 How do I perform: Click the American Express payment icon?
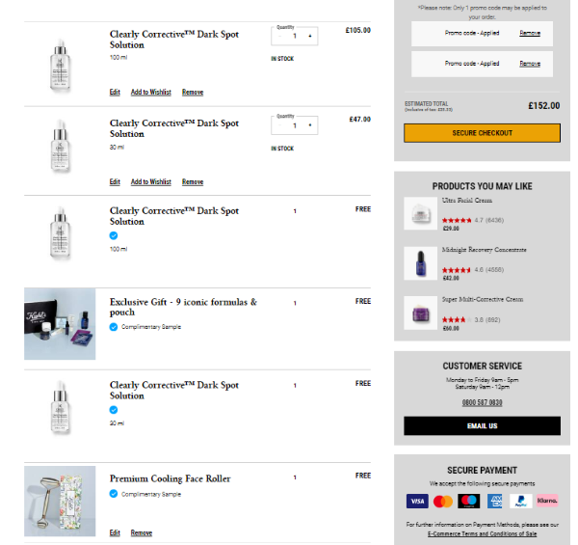(x=495, y=502)
